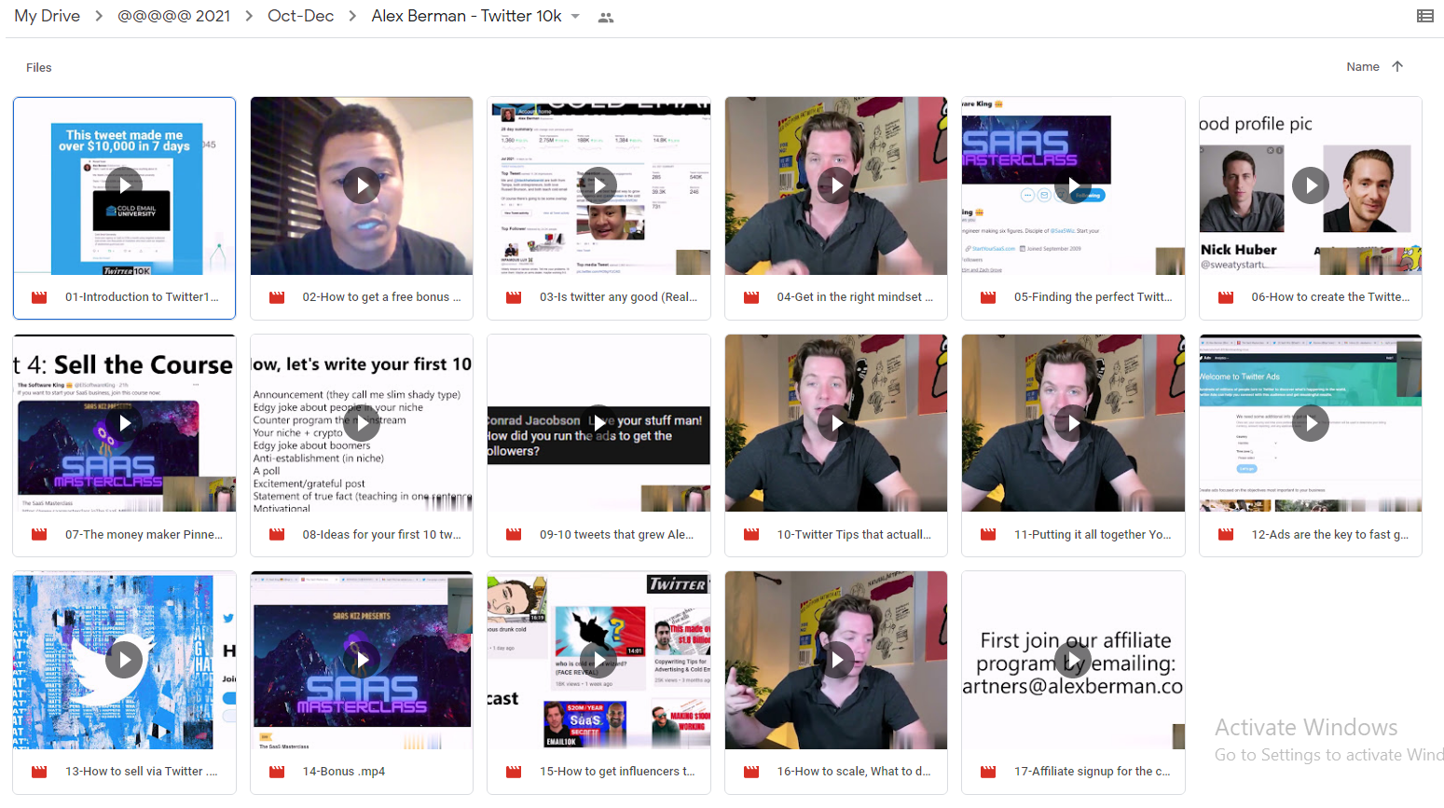Play the 11-Putting it all together video

[1073, 423]
